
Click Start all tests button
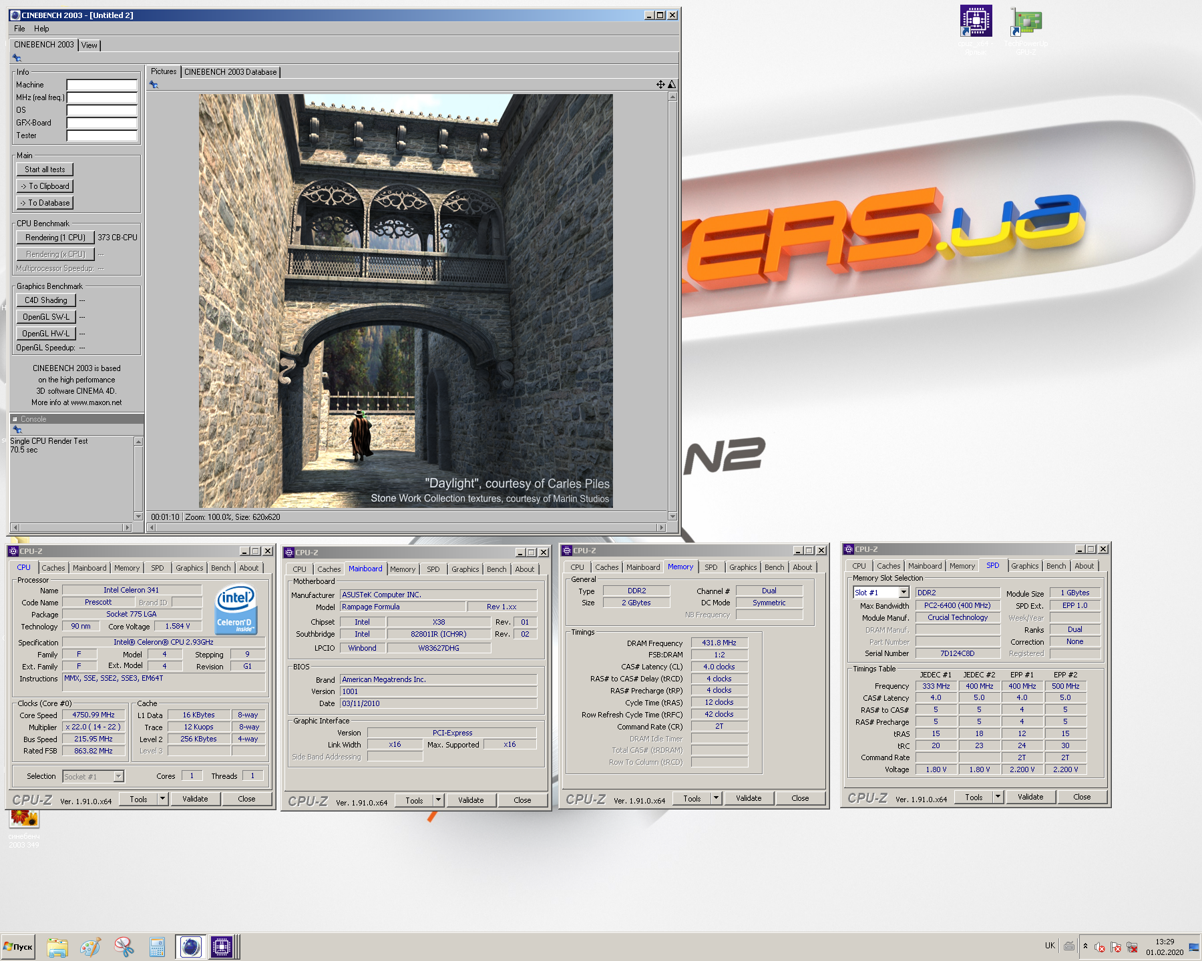pyautogui.click(x=45, y=170)
